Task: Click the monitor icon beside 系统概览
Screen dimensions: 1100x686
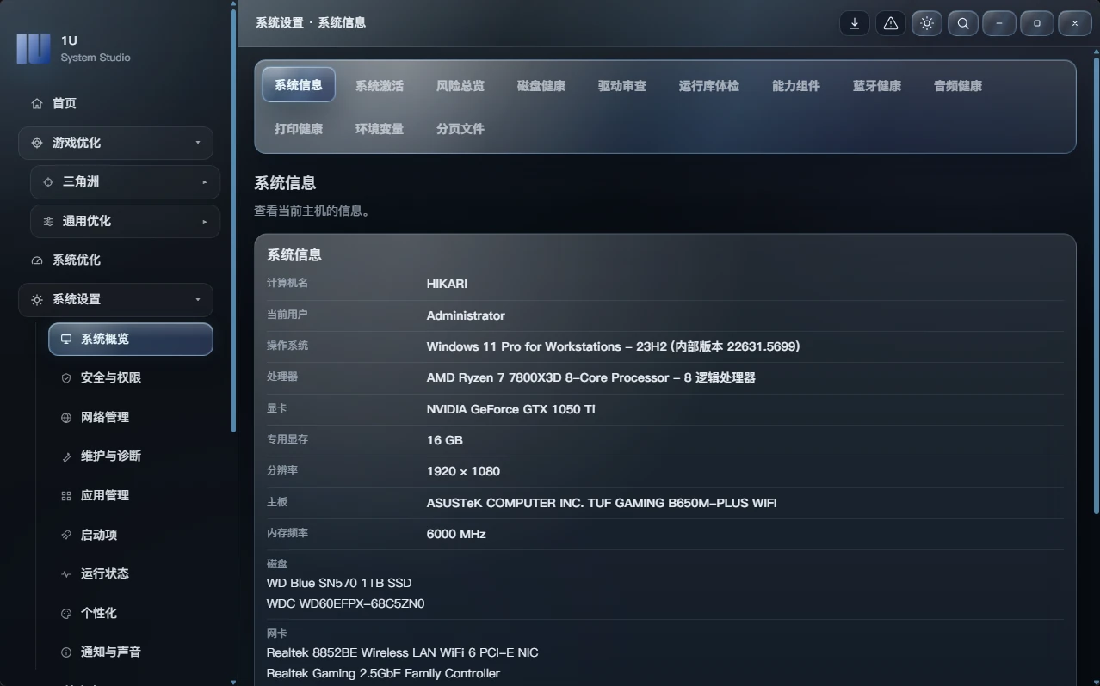Action: click(x=66, y=339)
